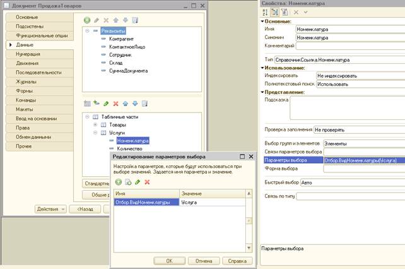
Task: Click Add attribute icon in tabular sections toolbar
Action: [97, 103]
